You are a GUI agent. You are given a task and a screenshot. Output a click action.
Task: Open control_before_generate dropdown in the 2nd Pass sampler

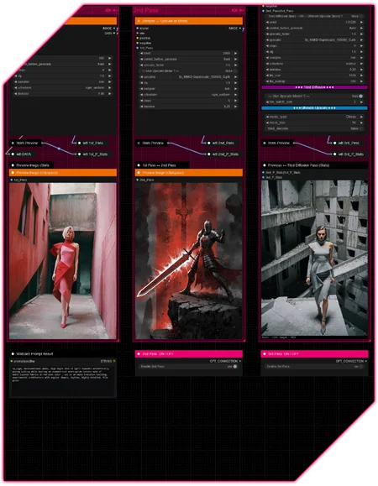188,59
